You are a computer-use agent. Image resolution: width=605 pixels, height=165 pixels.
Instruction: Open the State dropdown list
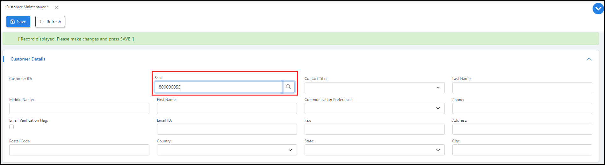(x=374, y=150)
